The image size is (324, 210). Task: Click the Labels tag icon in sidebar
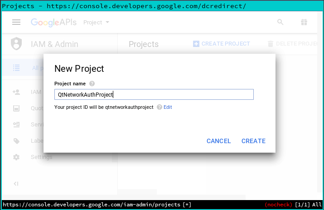click(16, 141)
